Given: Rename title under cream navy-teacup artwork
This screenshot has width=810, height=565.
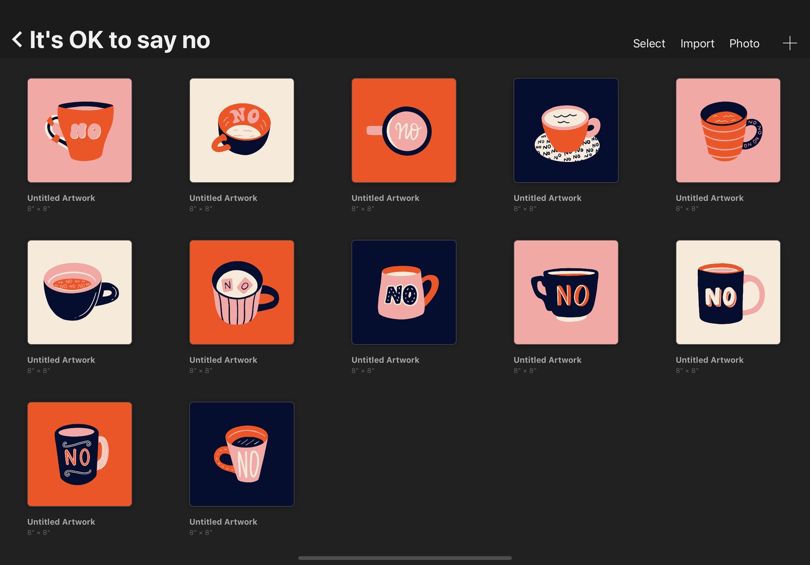Looking at the screenshot, I should coord(61,360).
